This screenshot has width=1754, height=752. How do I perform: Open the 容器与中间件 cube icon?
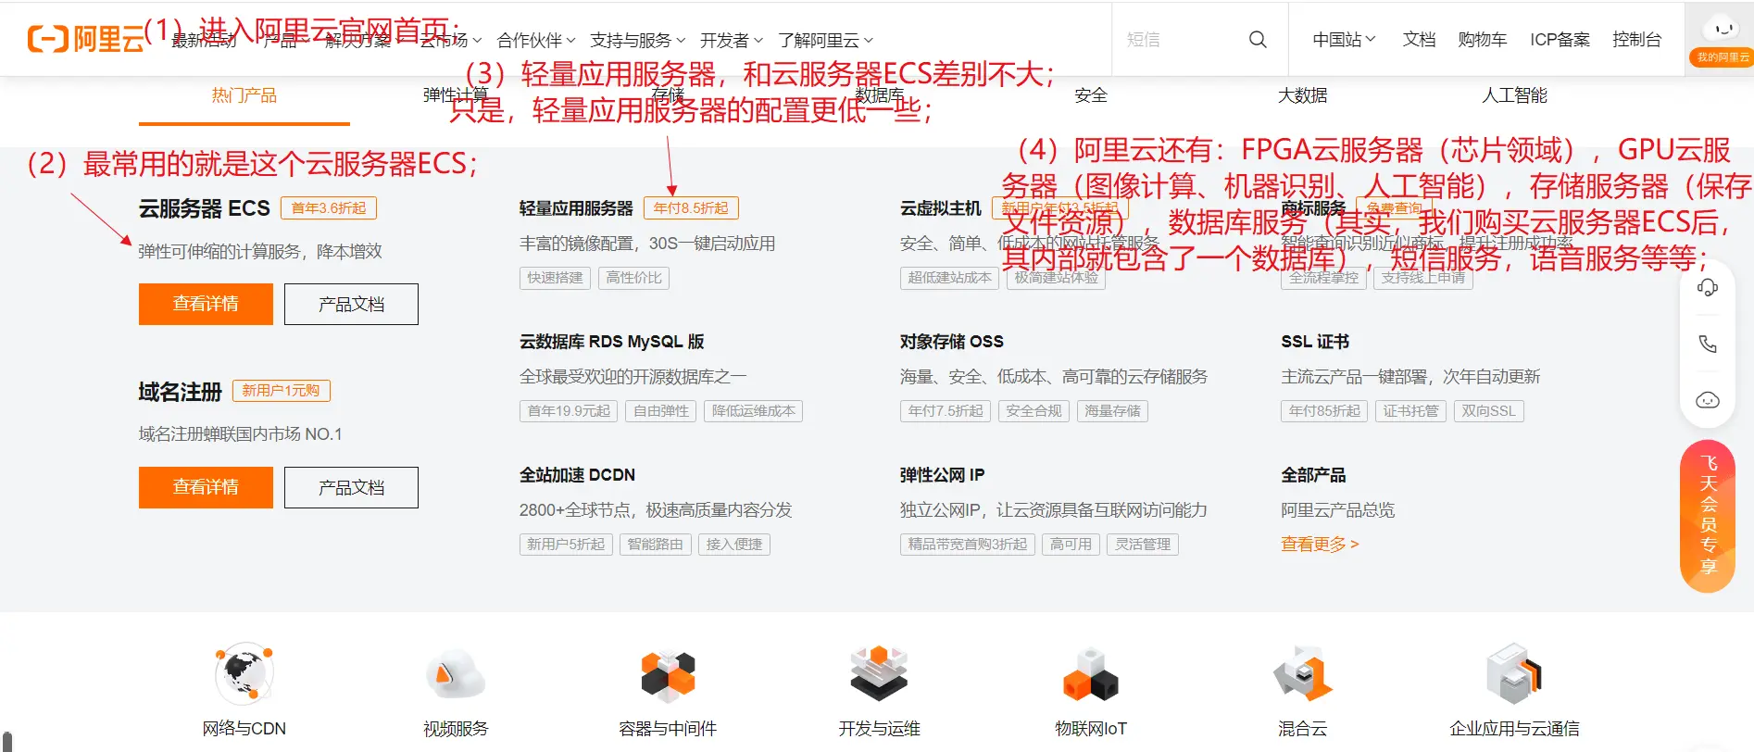[668, 675]
